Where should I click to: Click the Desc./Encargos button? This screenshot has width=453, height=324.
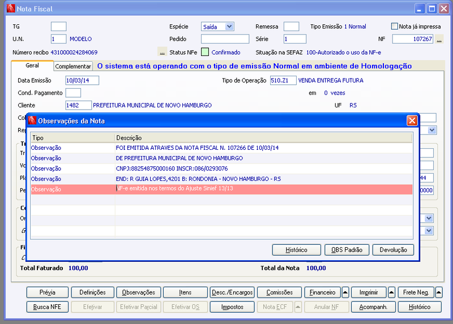232,292
